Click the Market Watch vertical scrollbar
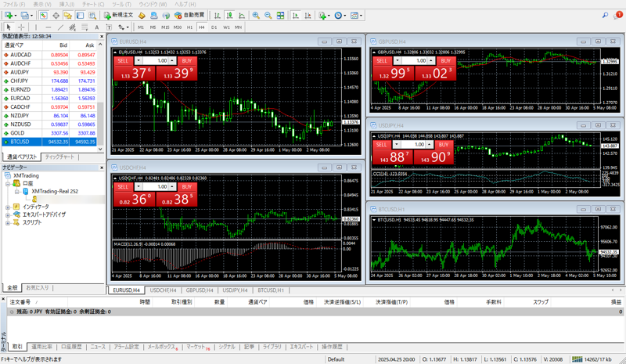The height and width of the screenshot is (364, 626). click(x=100, y=123)
